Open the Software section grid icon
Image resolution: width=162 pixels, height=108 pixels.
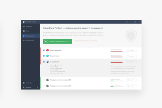[24, 31]
